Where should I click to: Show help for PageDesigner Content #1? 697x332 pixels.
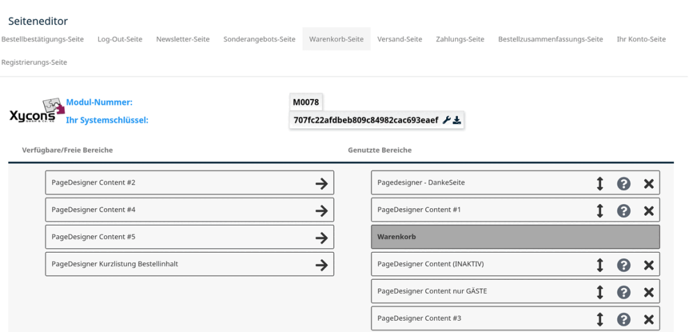coord(624,210)
